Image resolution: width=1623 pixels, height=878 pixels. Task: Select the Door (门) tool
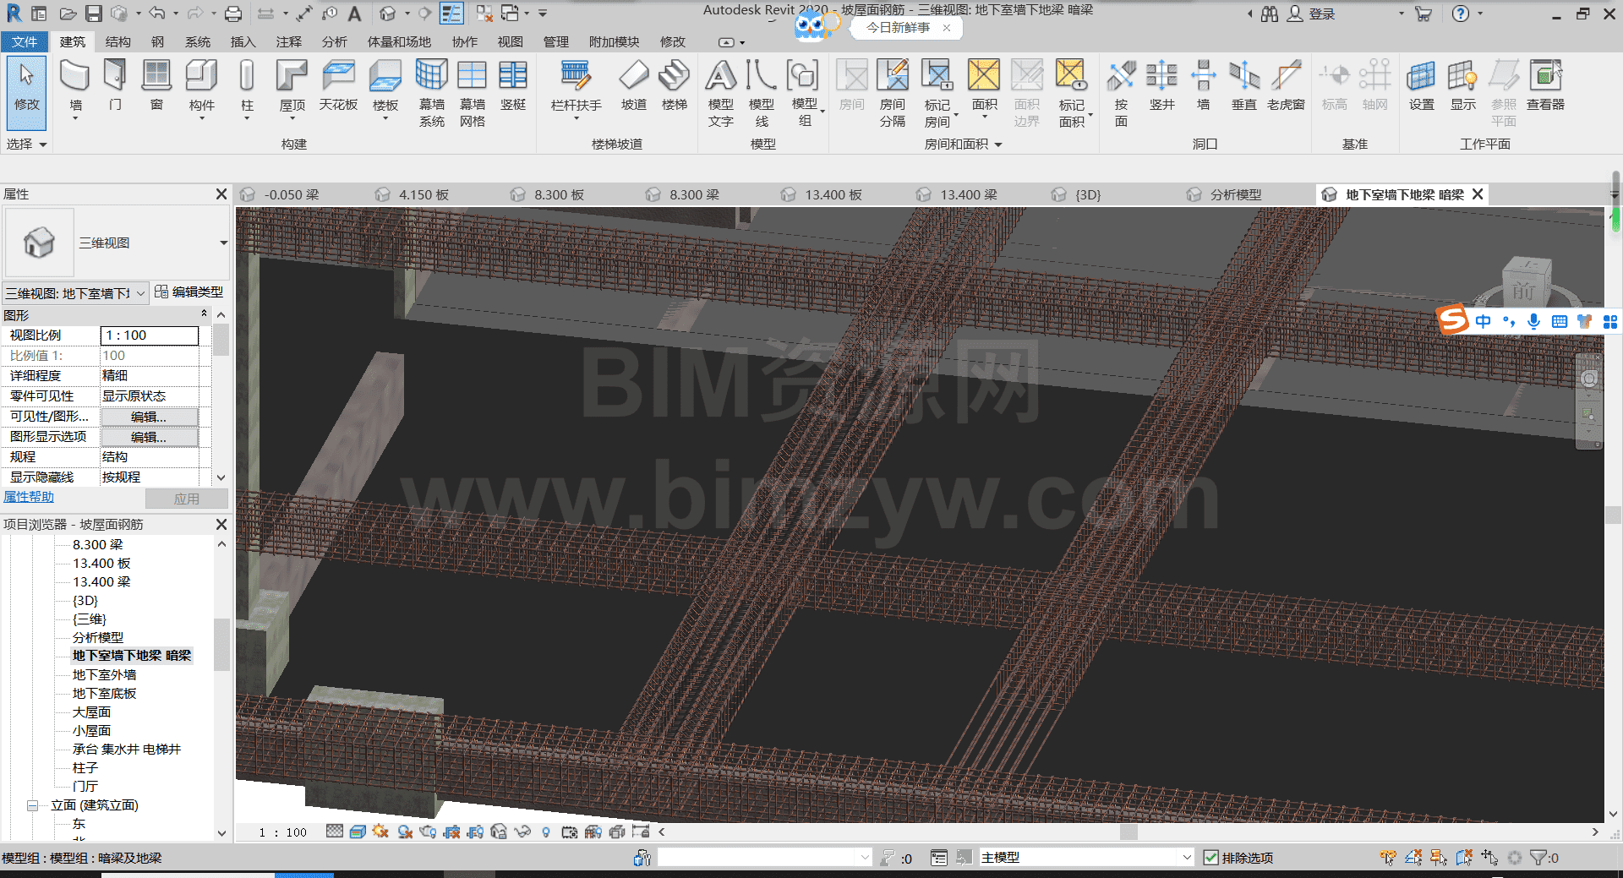[x=115, y=86]
